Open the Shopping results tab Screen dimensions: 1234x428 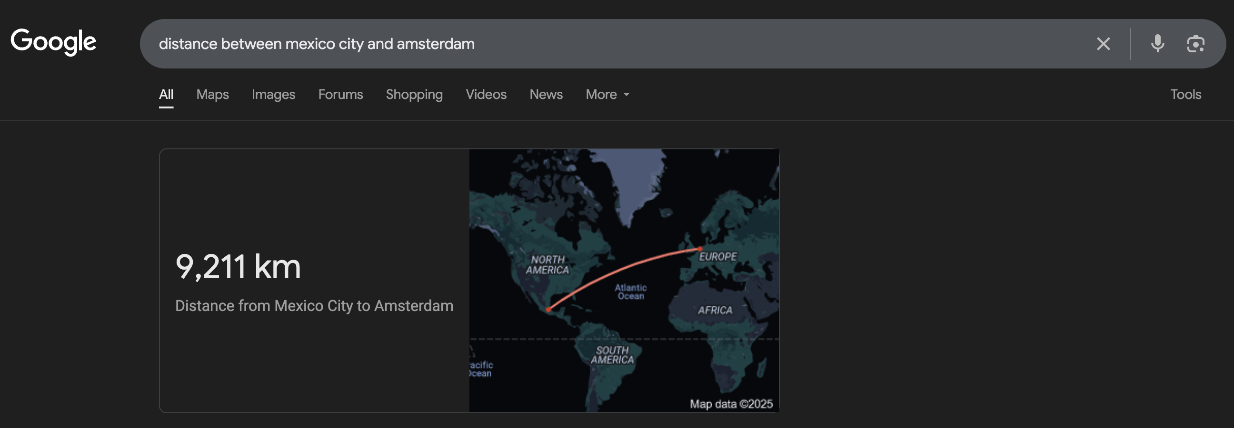tap(414, 94)
